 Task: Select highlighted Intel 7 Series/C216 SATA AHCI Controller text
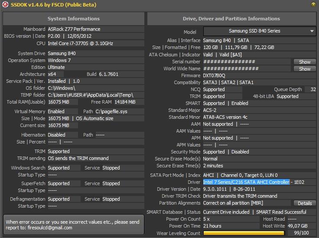pos(246,182)
